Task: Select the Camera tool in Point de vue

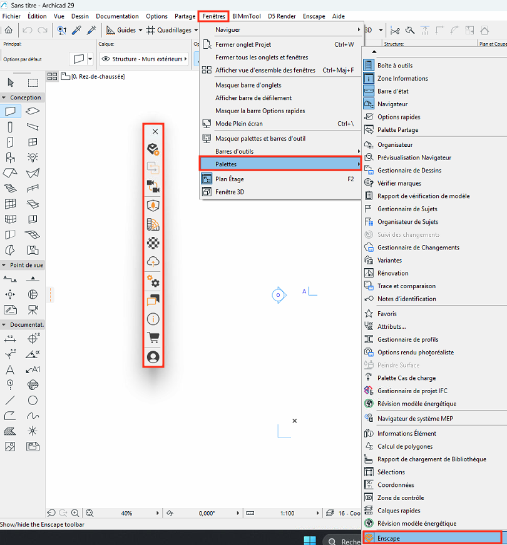Action: (x=33, y=310)
